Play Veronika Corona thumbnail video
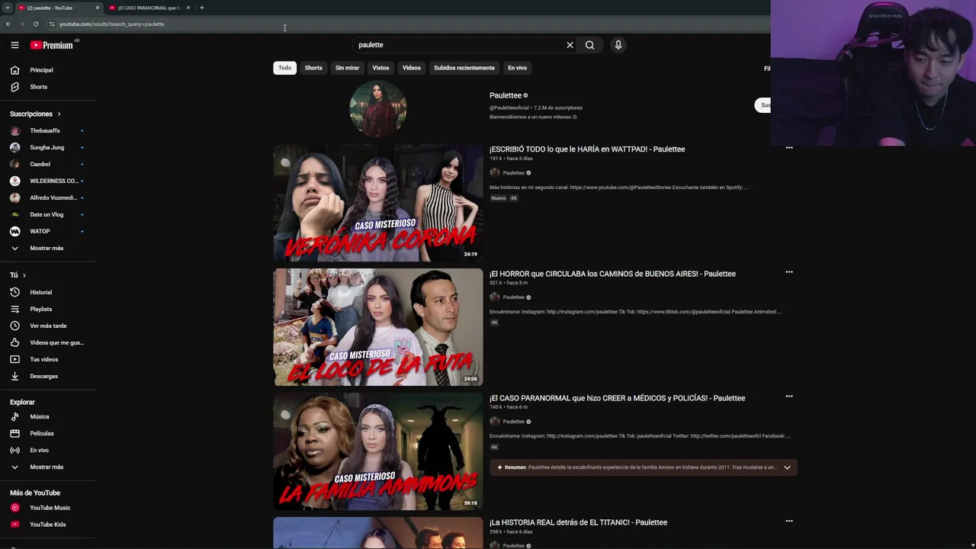The image size is (976, 549). pyautogui.click(x=378, y=203)
